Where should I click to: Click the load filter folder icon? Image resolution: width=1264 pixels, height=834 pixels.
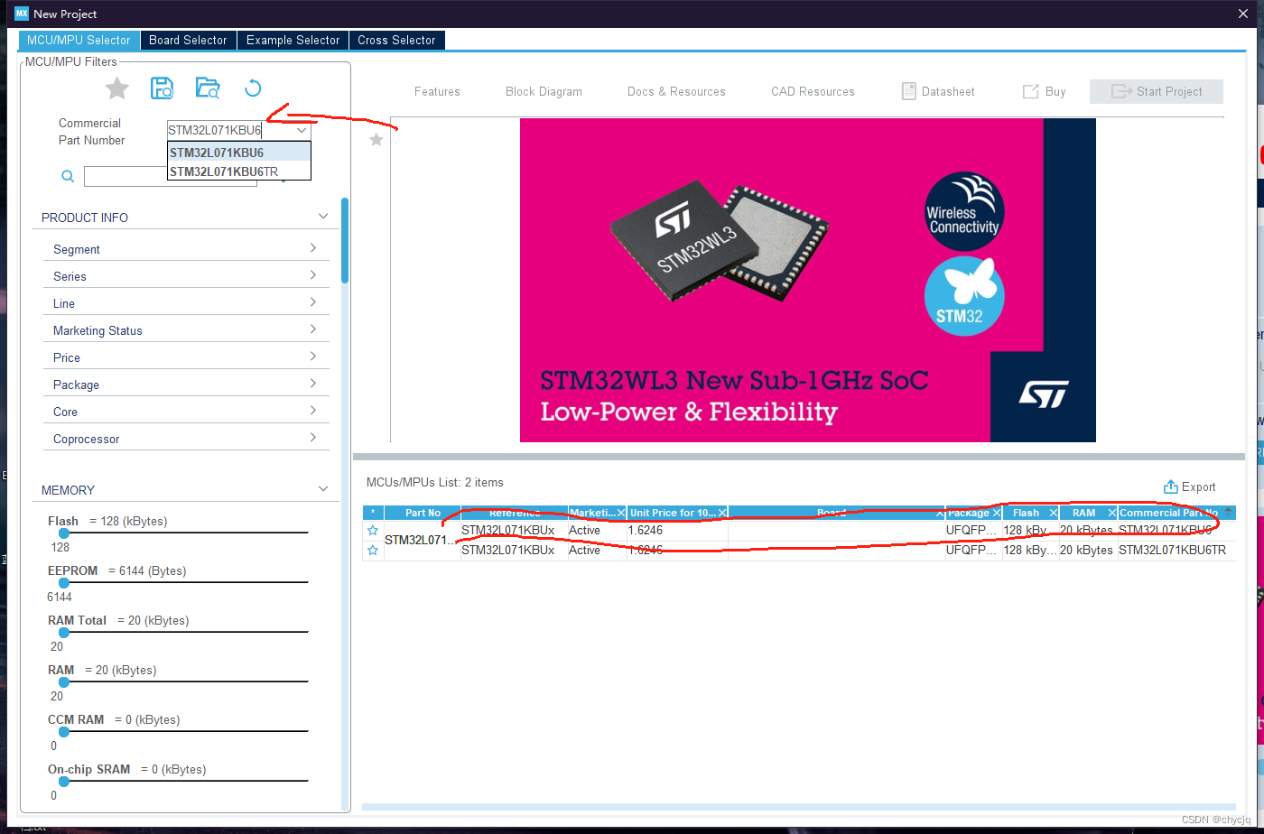tap(208, 88)
